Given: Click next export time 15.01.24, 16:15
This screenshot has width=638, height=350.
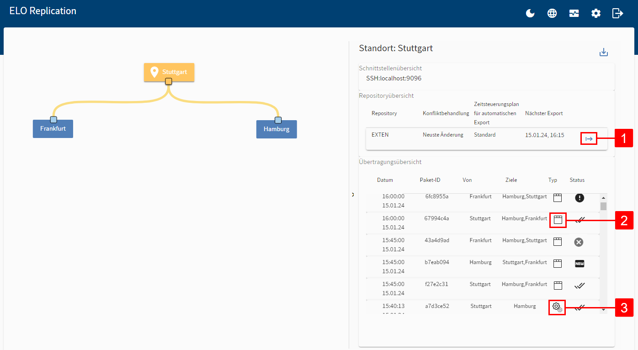Looking at the screenshot, I should pyautogui.click(x=545, y=135).
